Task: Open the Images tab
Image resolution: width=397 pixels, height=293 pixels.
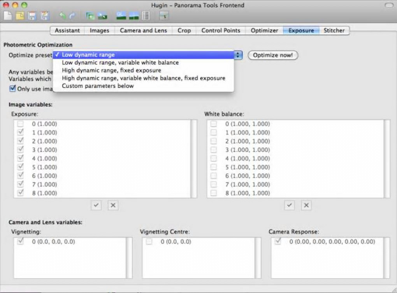Action: click(99, 30)
